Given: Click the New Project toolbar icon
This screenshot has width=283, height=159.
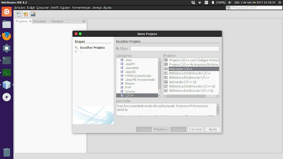Looking at the screenshot, I should click(26, 14).
